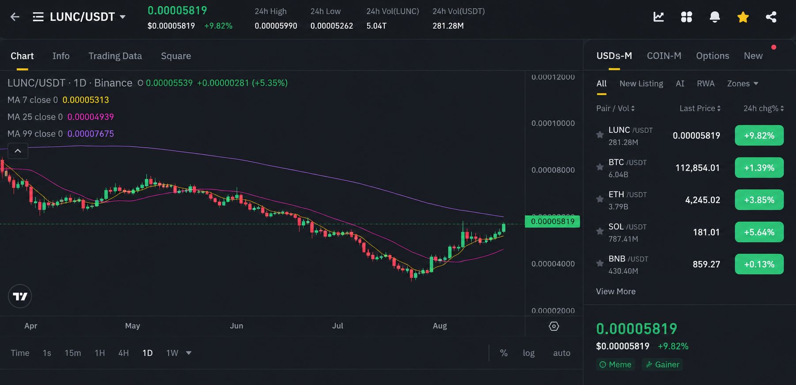Favorite BNB/USDT row star
796x385 pixels.
tap(600, 264)
